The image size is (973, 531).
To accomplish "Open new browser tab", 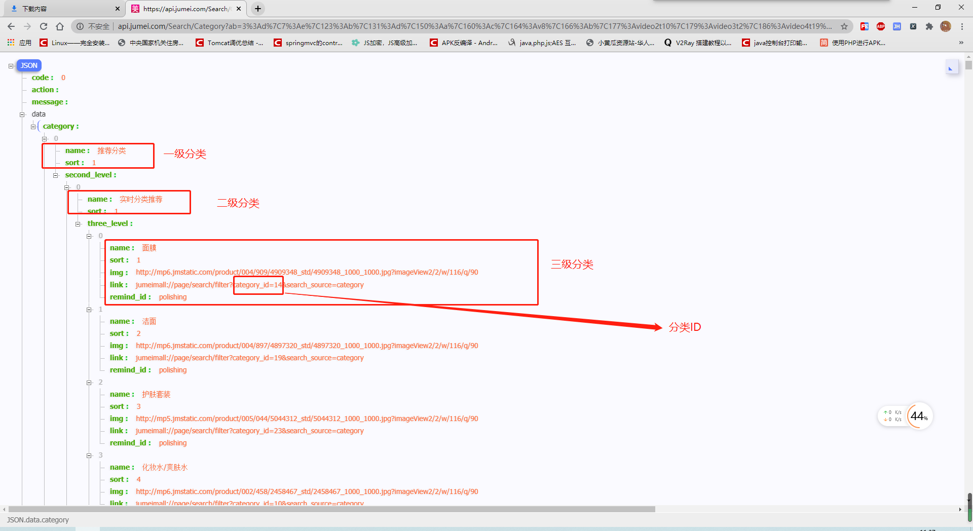I will pyautogui.click(x=258, y=9).
